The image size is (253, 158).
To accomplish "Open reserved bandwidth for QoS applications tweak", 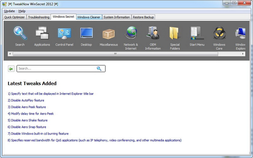I will (95, 140).
